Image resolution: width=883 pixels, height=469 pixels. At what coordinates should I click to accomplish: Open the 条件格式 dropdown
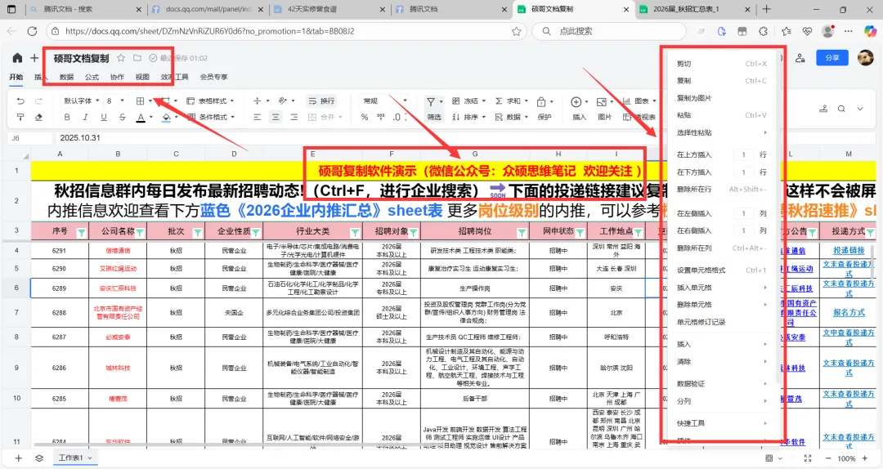point(210,117)
